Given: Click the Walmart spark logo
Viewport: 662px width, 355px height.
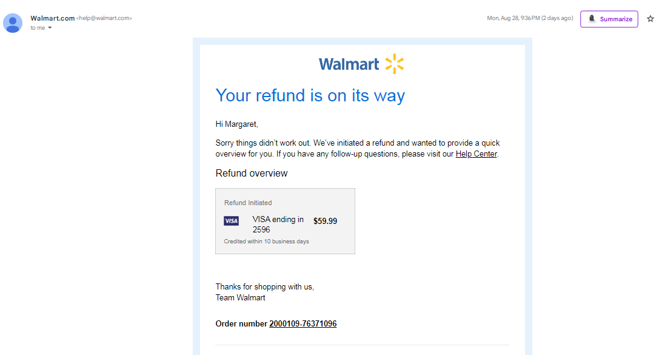Looking at the screenshot, I should tap(395, 64).
